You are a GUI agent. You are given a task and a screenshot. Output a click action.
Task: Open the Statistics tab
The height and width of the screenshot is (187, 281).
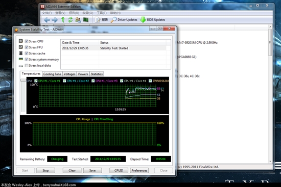pyautogui.click(x=97, y=74)
